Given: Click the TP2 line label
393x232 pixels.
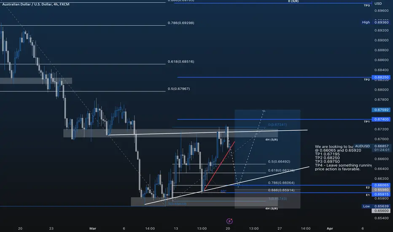Looking at the screenshot, I should coord(367,79).
